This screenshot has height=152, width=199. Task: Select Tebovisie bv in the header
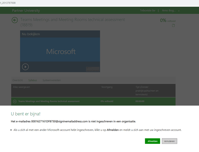click(147, 11)
